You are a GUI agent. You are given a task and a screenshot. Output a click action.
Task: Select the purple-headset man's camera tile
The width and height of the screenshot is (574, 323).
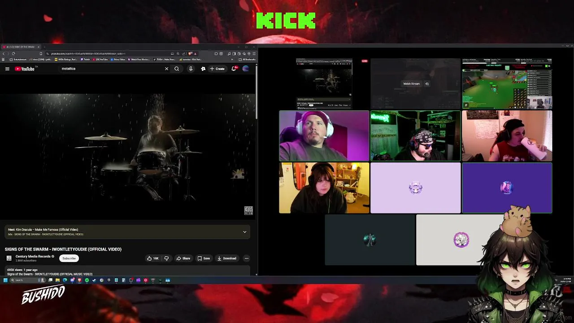pos(324,136)
